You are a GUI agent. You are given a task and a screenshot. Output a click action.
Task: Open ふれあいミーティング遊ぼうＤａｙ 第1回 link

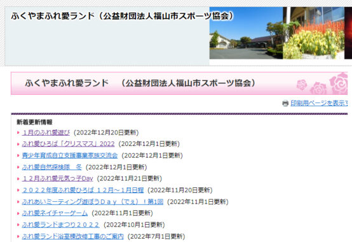click(93, 202)
